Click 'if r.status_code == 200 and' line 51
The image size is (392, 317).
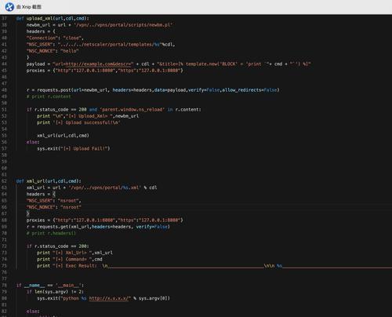[114, 110]
